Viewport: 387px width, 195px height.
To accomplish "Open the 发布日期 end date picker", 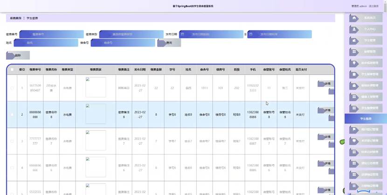I will click(x=279, y=34).
